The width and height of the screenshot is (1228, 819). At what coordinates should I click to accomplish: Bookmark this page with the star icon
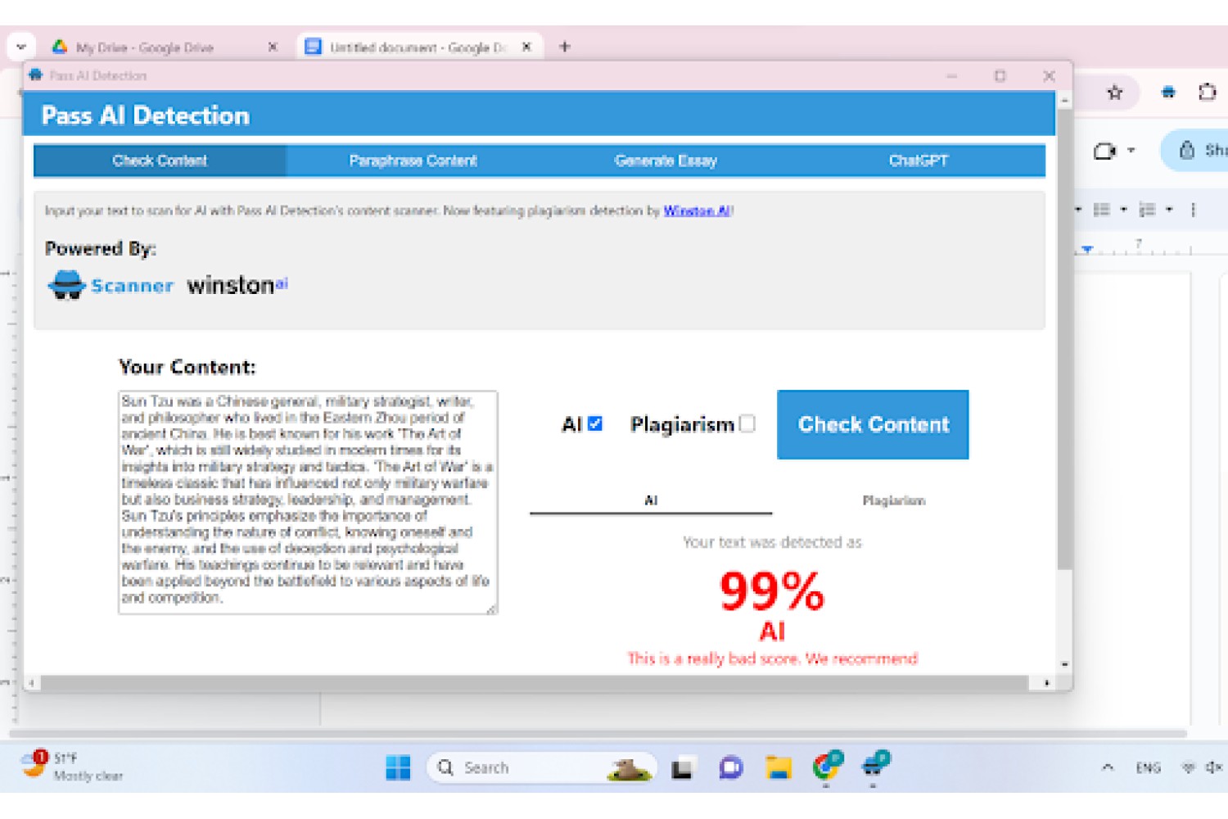point(1114,93)
